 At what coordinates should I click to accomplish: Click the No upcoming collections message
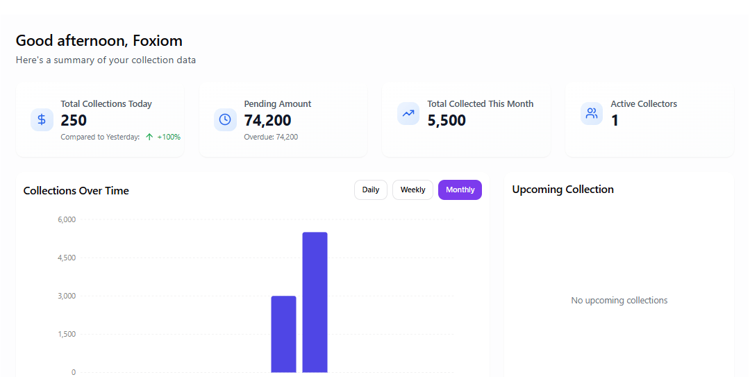pyautogui.click(x=619, y=301)
